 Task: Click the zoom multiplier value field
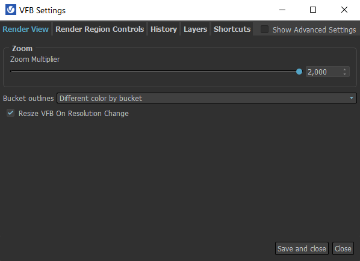pyautogui.click(x=324, y=72)
